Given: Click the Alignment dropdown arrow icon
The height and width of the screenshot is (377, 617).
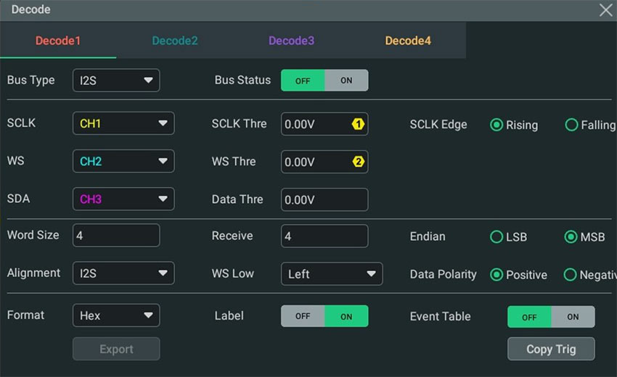Looking at the screenshot, I should (163, 273).
